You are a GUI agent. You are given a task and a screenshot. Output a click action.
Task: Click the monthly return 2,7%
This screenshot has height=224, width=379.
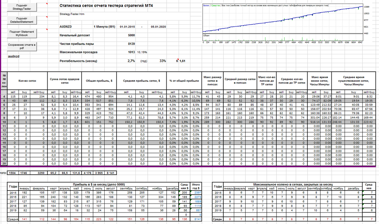(x=131, y=61)
